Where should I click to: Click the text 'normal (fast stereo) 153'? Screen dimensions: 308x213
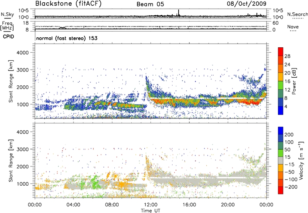pyautogui.click(x=67, y=38)
